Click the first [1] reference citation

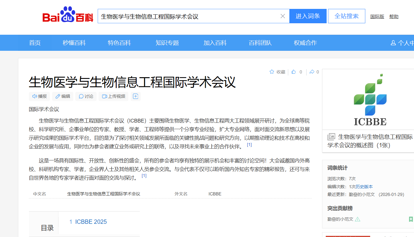click(249, 145)
